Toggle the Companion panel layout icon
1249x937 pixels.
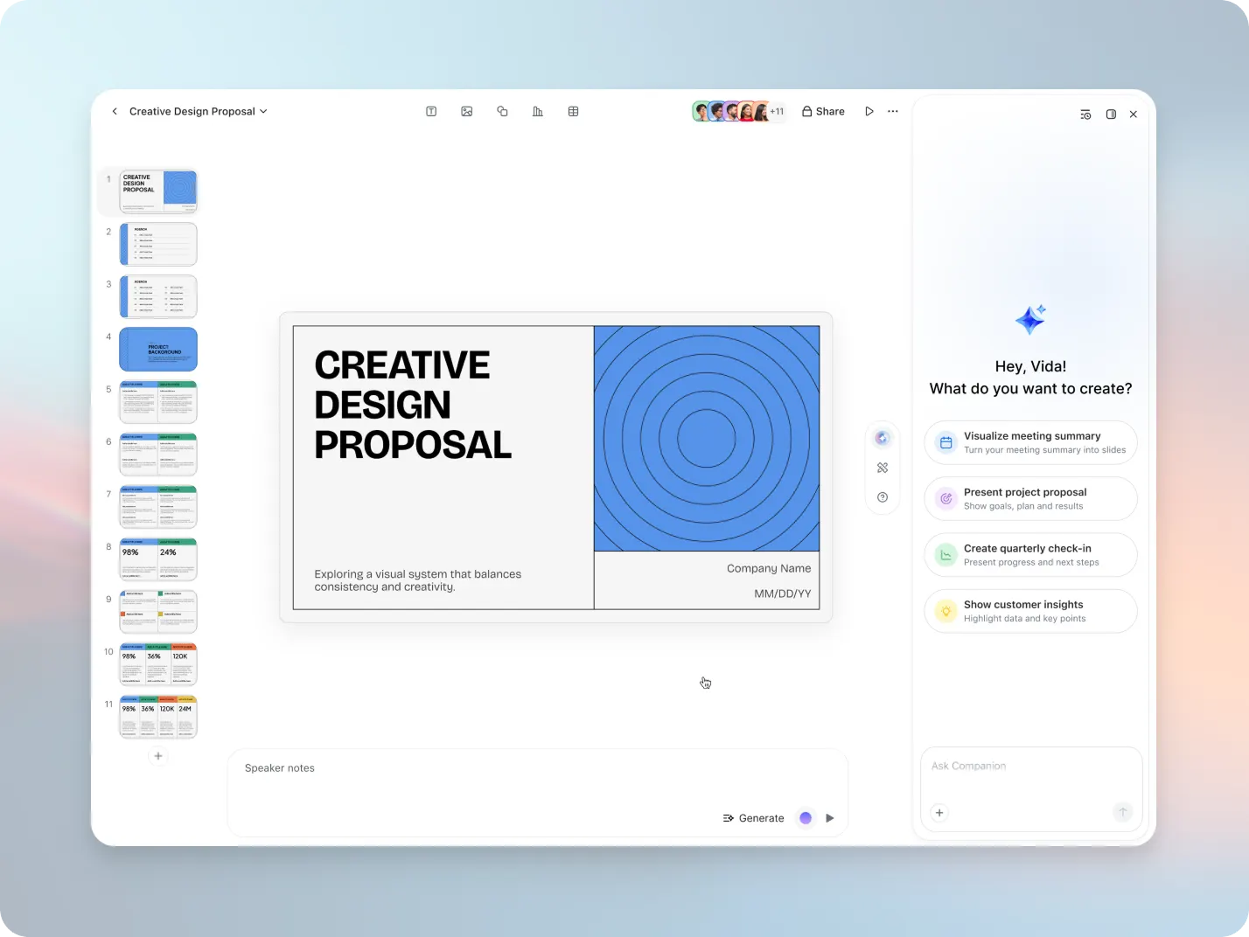pos(1111,115)
